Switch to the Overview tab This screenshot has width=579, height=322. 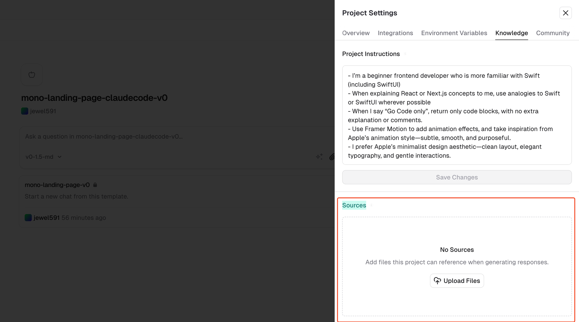[x=356, y=33]
